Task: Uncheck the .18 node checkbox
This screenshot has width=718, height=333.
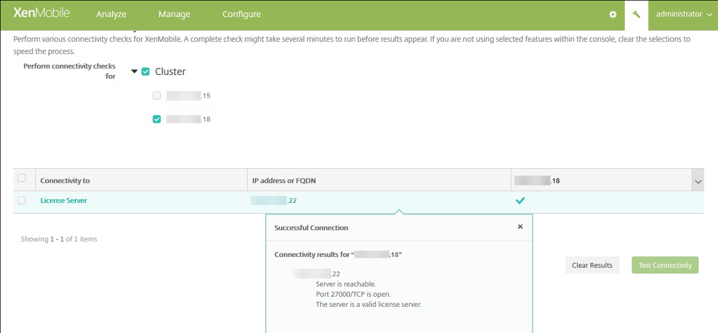Action: 157,119
